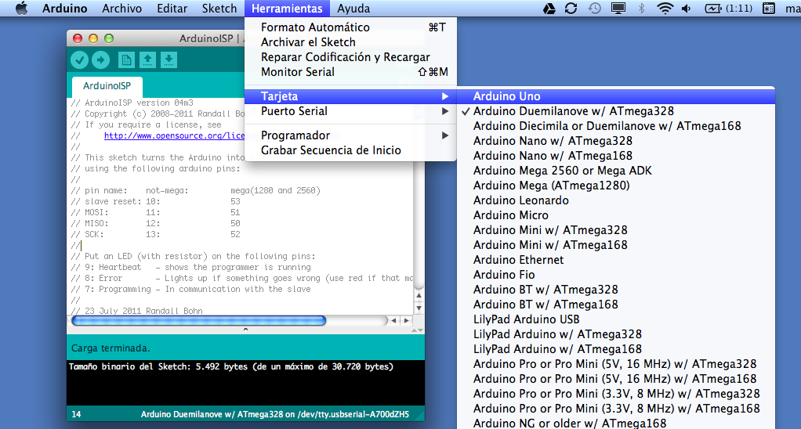Viewport: 801px width, 429px height.
Task: Pick Arduino Nano w/ ATmega168
Action: coord(616,156)
